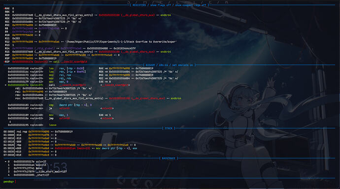Click the 'rsi:' call argument label
The image size is (340, 189).
click(x=18, y=92)
